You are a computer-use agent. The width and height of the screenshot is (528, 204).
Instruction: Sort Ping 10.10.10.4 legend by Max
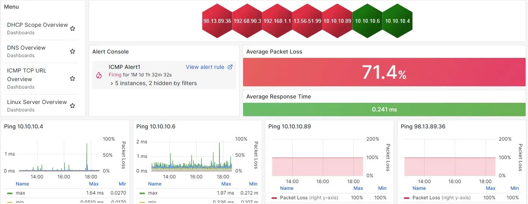point(94,184)
